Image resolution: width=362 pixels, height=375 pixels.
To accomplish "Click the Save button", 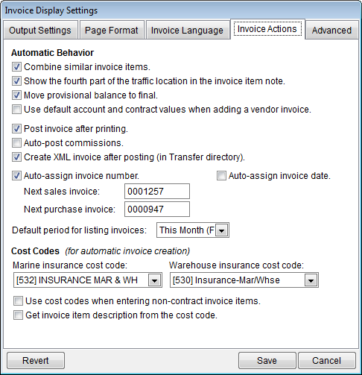I will 267,360.
